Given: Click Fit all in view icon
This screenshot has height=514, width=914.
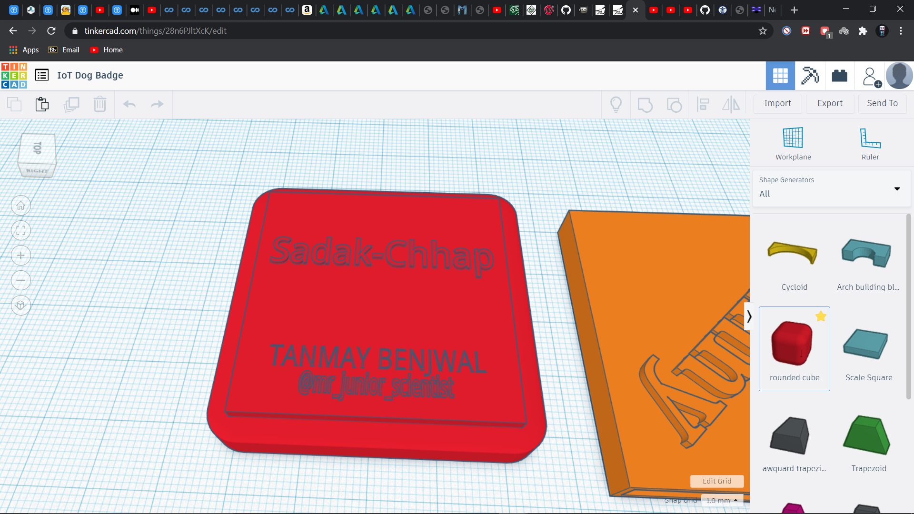Looking at the screenshot, I should point(21,231).
